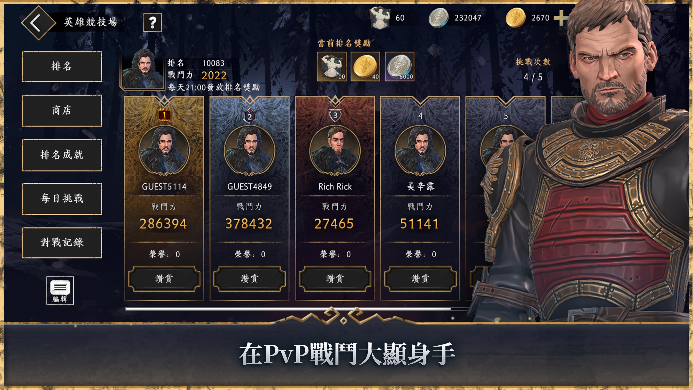Viewport: 693px width, 390px height.
Task: Go back using the arrow icon
Action: pyautogui.click(x=38, y=23)
